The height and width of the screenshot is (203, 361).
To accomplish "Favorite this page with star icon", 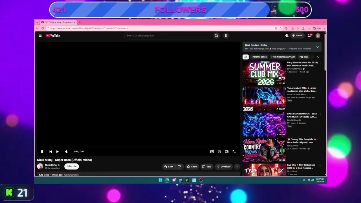I will point(281,28).
